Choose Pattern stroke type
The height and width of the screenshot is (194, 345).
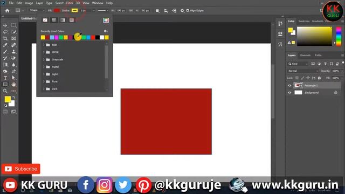point(72,20)
